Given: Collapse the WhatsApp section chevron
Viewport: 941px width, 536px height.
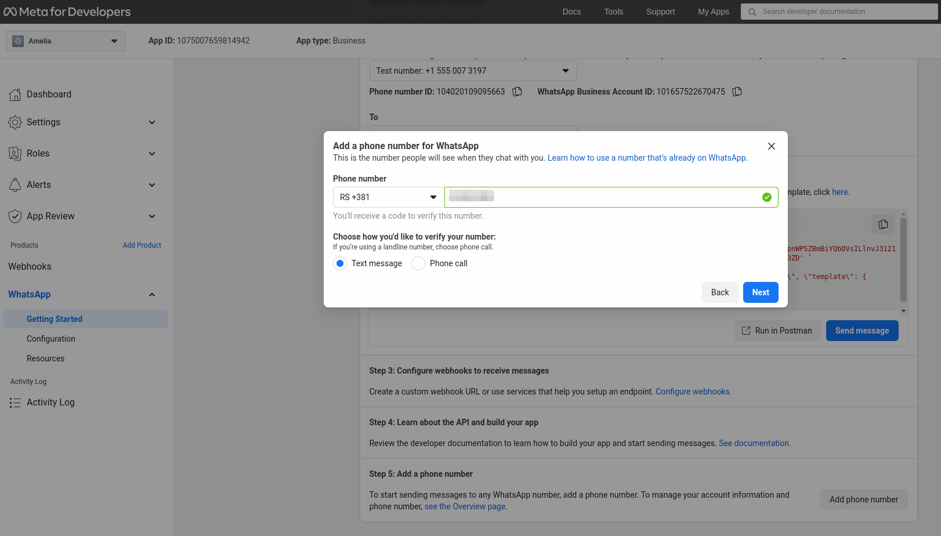Looking at the screenshot, I should pos(152,295).
